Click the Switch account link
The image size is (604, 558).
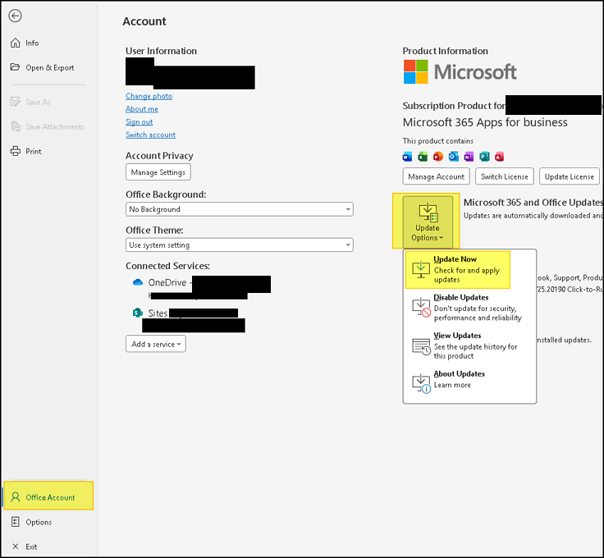coord(150,135)
